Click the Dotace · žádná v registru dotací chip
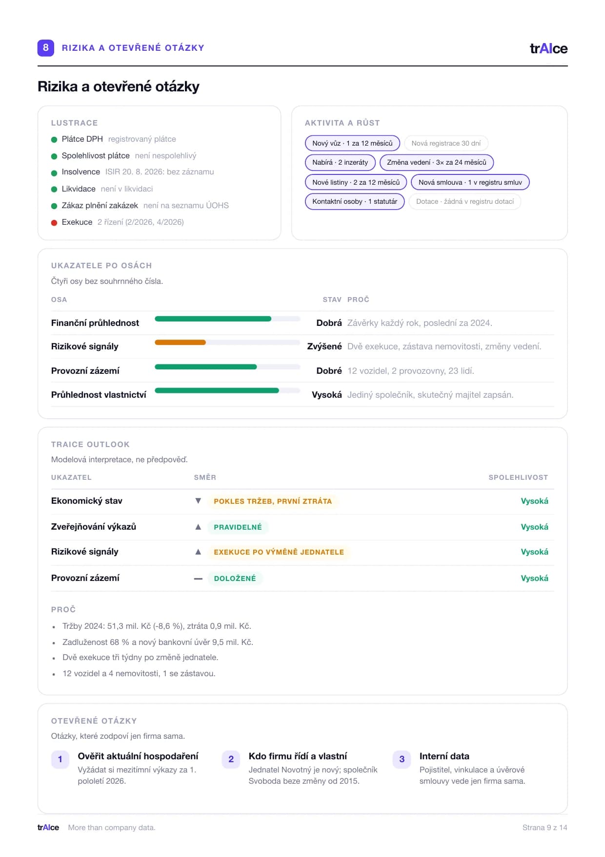 465,201
